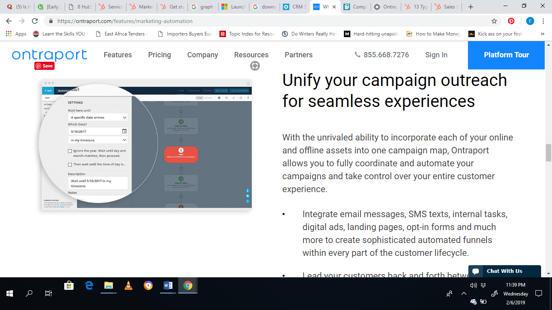This screenshot has width=552, height=310.
Task: Click the Pinterest extension icon
Action: coord(511,21)
